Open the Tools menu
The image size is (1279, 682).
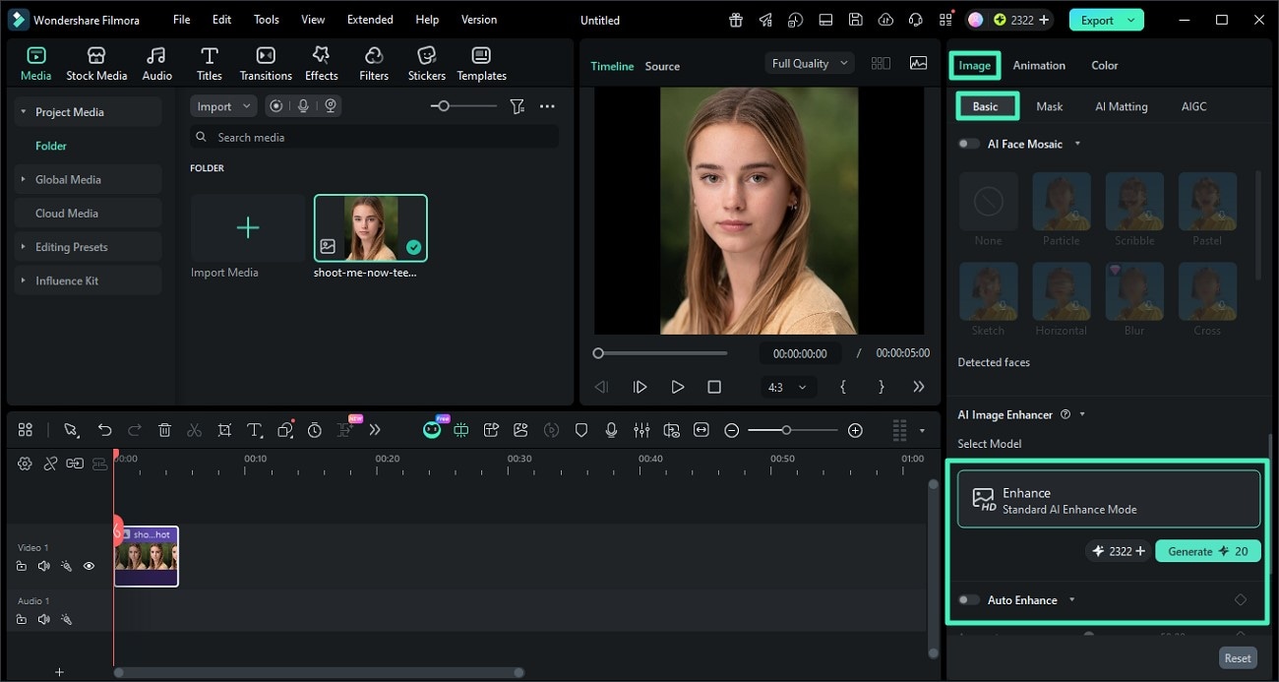[x=265, y=19]
